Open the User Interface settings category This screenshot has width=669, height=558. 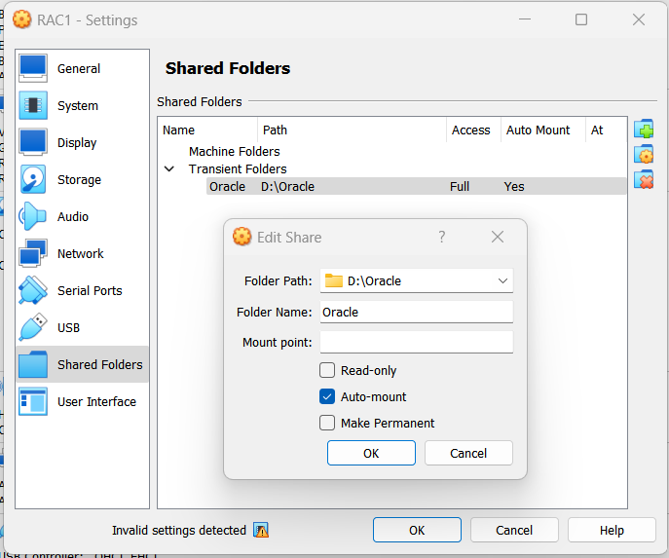point(82,401)
